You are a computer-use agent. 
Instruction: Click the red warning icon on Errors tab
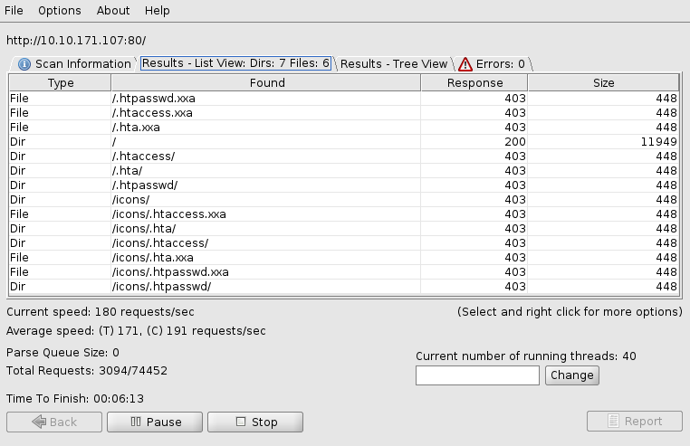(x=465, y=64)
